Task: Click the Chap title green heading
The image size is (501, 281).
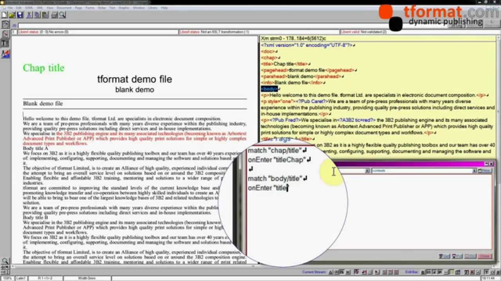Action: (x=43, y=68)
